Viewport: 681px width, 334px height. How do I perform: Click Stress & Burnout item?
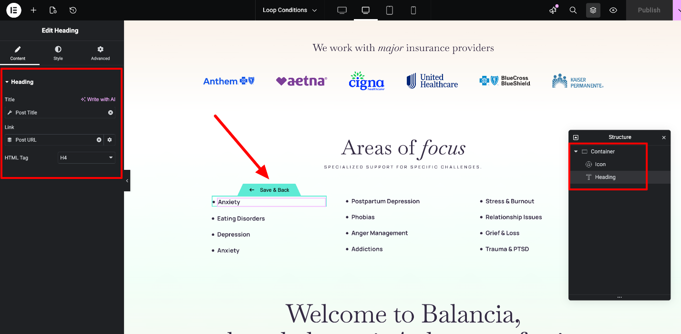tap(510, 201)
